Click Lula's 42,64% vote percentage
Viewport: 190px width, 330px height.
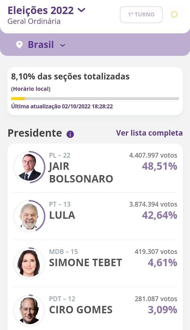click(159, 215)
